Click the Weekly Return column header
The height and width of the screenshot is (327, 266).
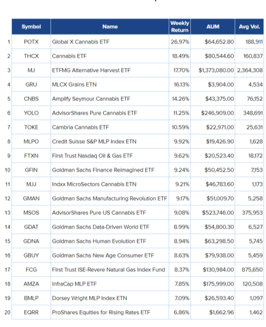[x=180, y=27]
